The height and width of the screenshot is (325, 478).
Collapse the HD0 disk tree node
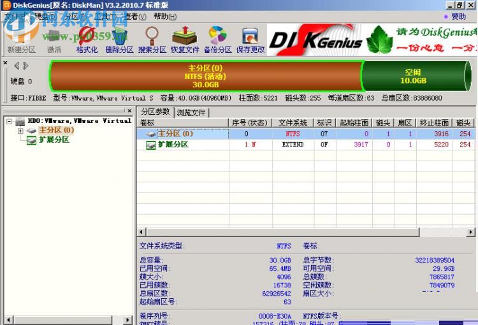[x=10, y=121]
